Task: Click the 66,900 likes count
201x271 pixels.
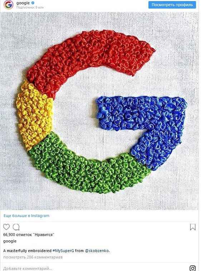Action: tap(29, 235)
